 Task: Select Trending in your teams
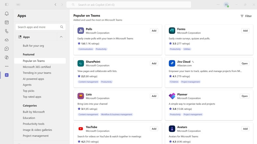pyautogui.click(x=37, y=73)
